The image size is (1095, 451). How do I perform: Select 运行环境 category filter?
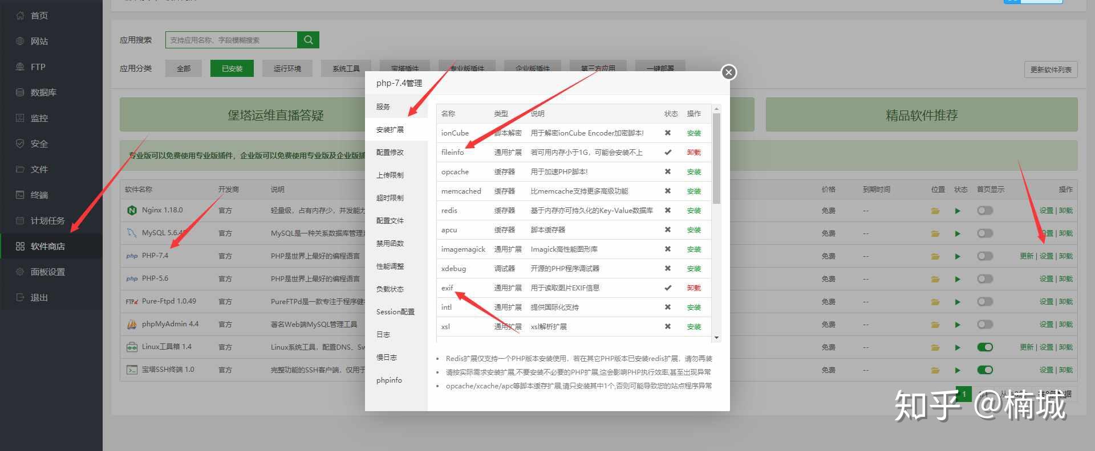point(287,68)
